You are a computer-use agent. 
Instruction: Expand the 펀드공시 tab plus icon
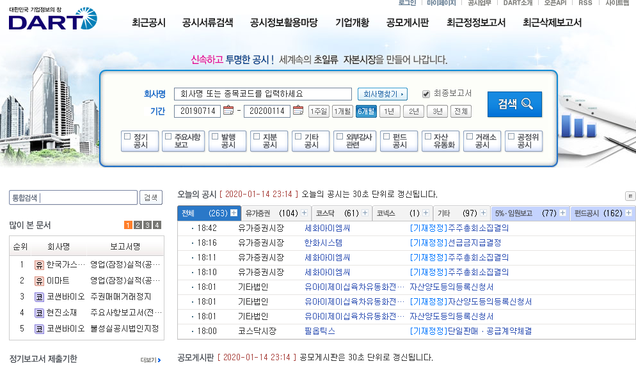pyautogui.click(x=628, y=212)
